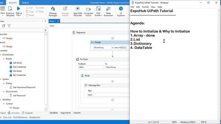Open the Breakpoints tab
The height and width of the screenshot is (124, 221).
[35, 117]
